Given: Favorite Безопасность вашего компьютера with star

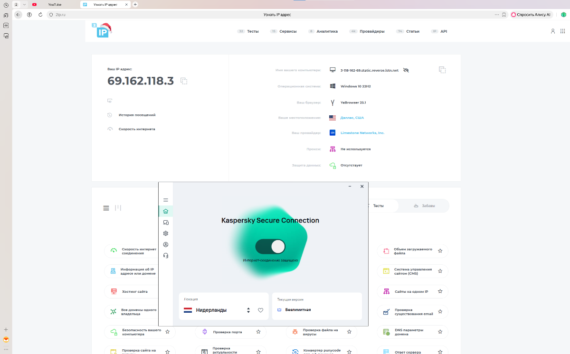Looking at the screenshot, I should (x=167, y=332).
